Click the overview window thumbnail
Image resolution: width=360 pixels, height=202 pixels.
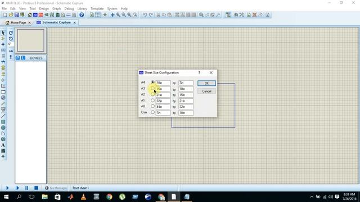(x=31, y=40)
